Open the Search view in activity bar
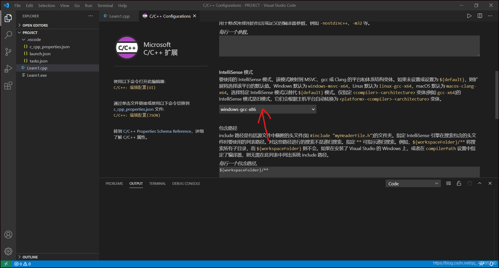 [8, 35]
